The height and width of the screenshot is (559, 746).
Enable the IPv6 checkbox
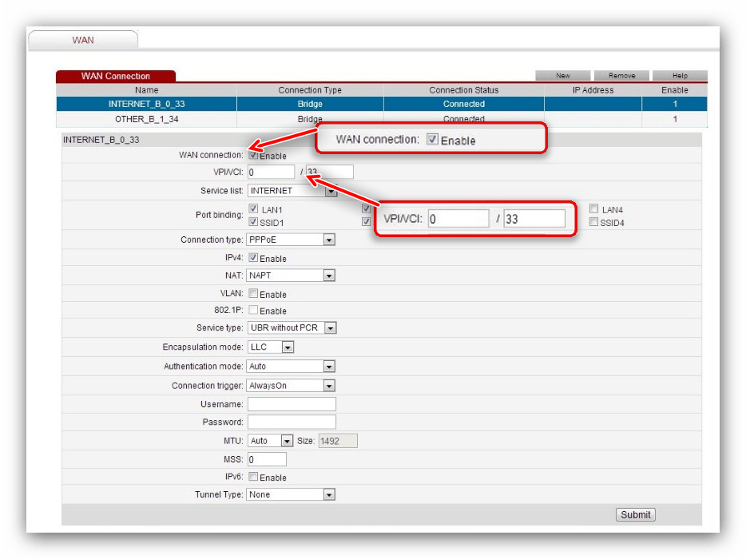coord(253,477)
